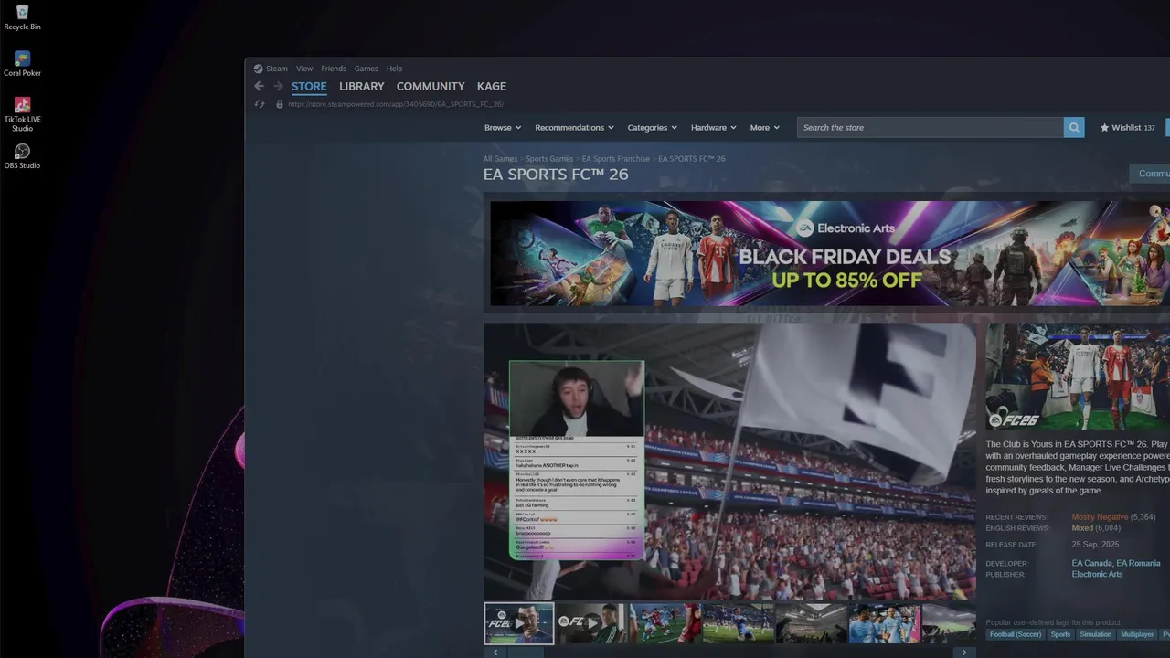
Task: Click the Simulation tag
Action: [x=1095, y=634]
